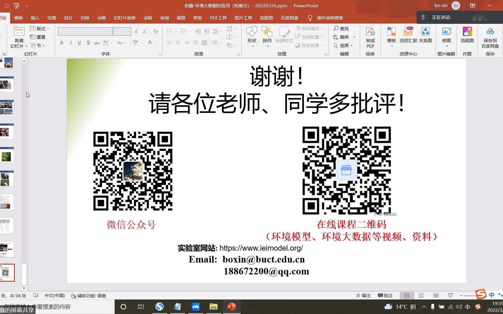
Task: Click 转成PDF to convert the presentation
Action: pyautogui.click(x=370, y=37)
